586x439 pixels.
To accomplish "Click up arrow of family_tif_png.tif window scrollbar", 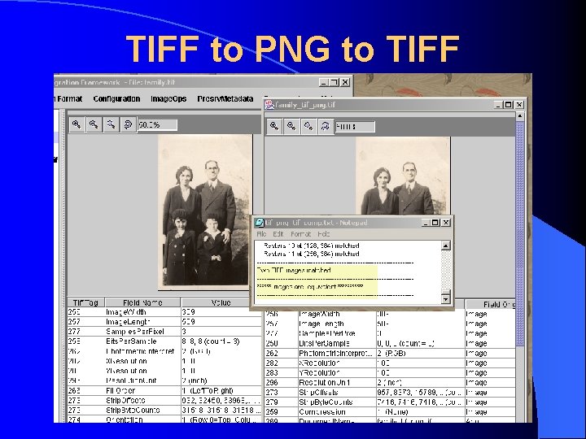I will pyautogui.click(x=520, y=116).
